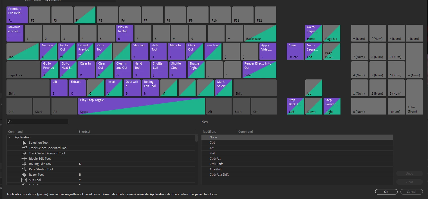The width and height of the screenshot is (428, 199).
Task: Select the Extend Previous E key
Action: 85,51
